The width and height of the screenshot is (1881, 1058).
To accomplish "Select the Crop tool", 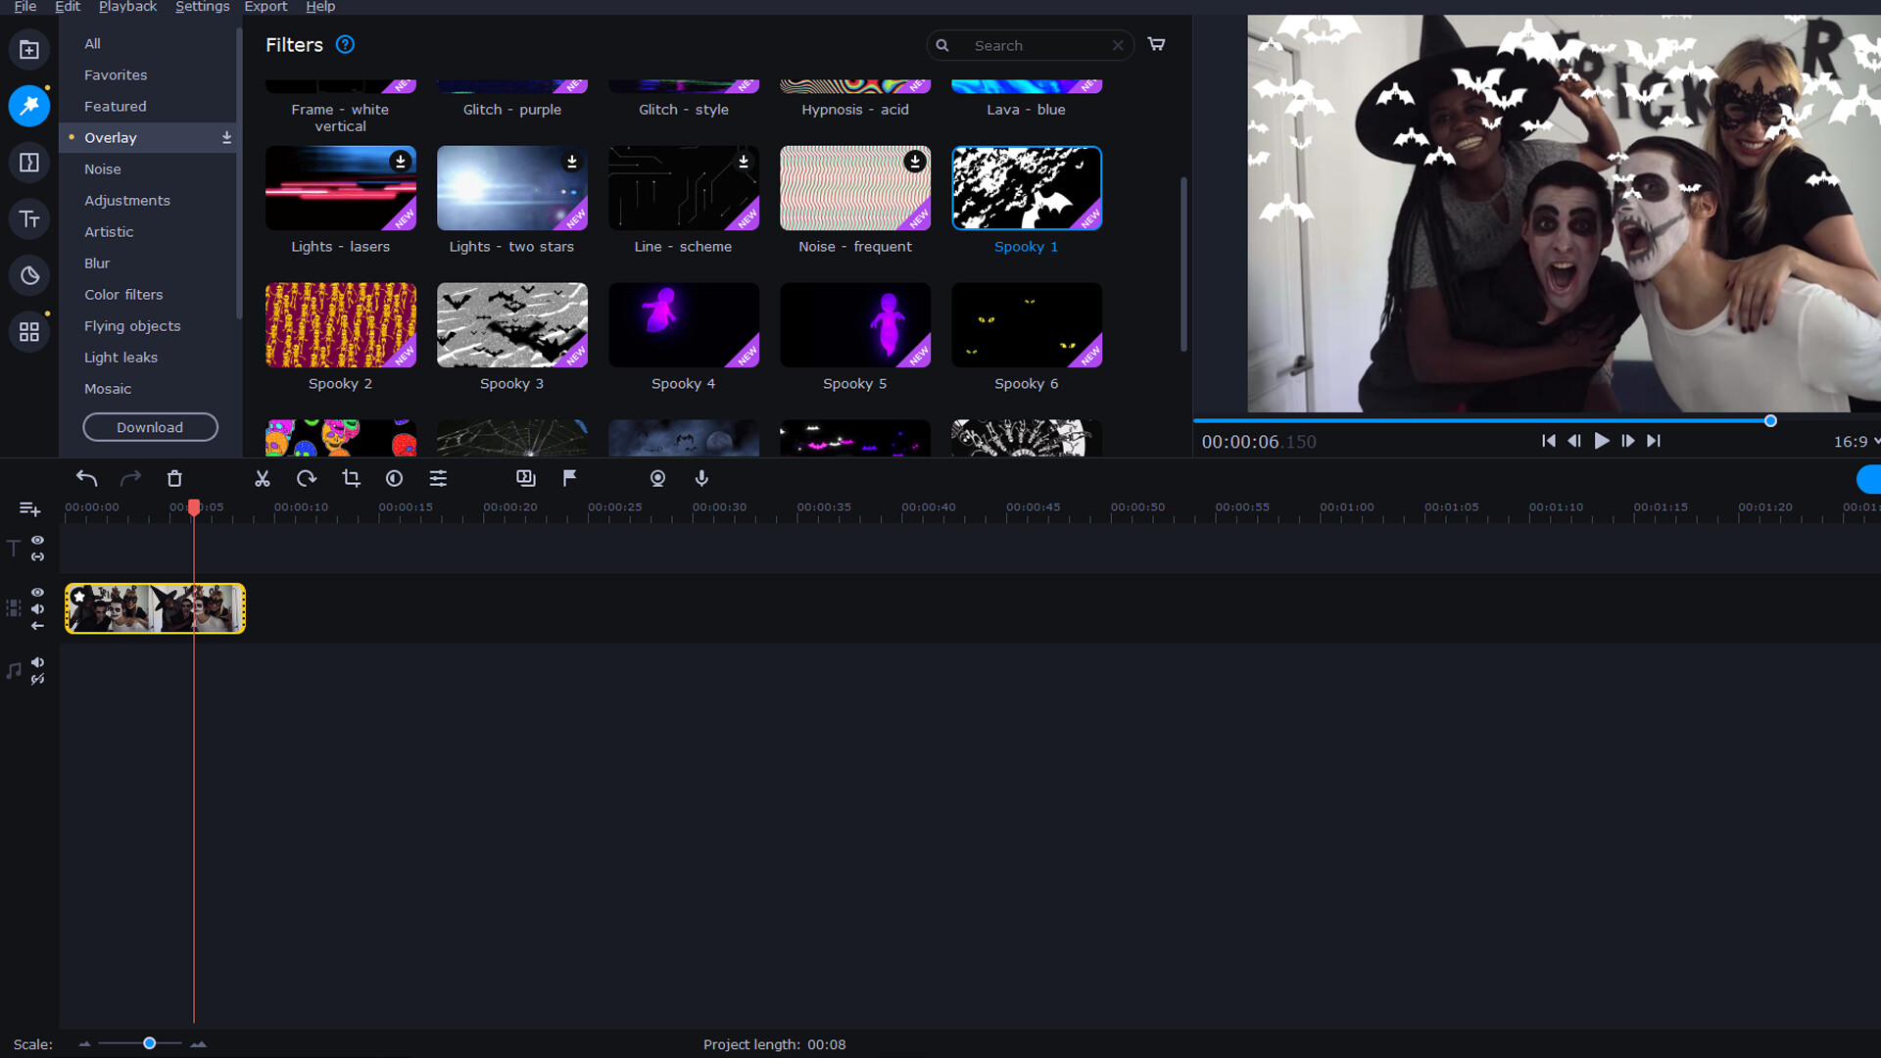I will point(351,479).
